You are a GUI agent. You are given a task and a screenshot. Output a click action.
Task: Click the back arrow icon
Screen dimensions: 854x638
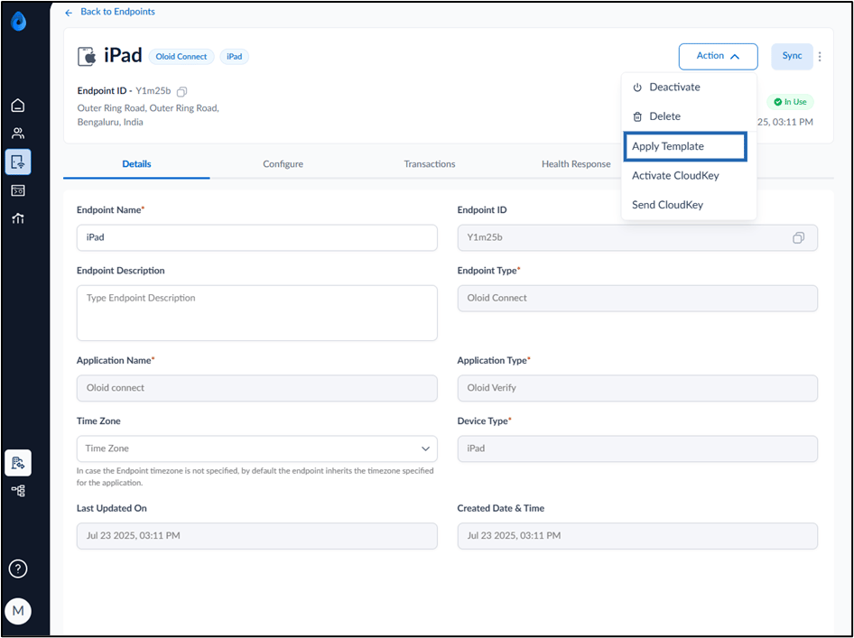(x=69, y=13)
